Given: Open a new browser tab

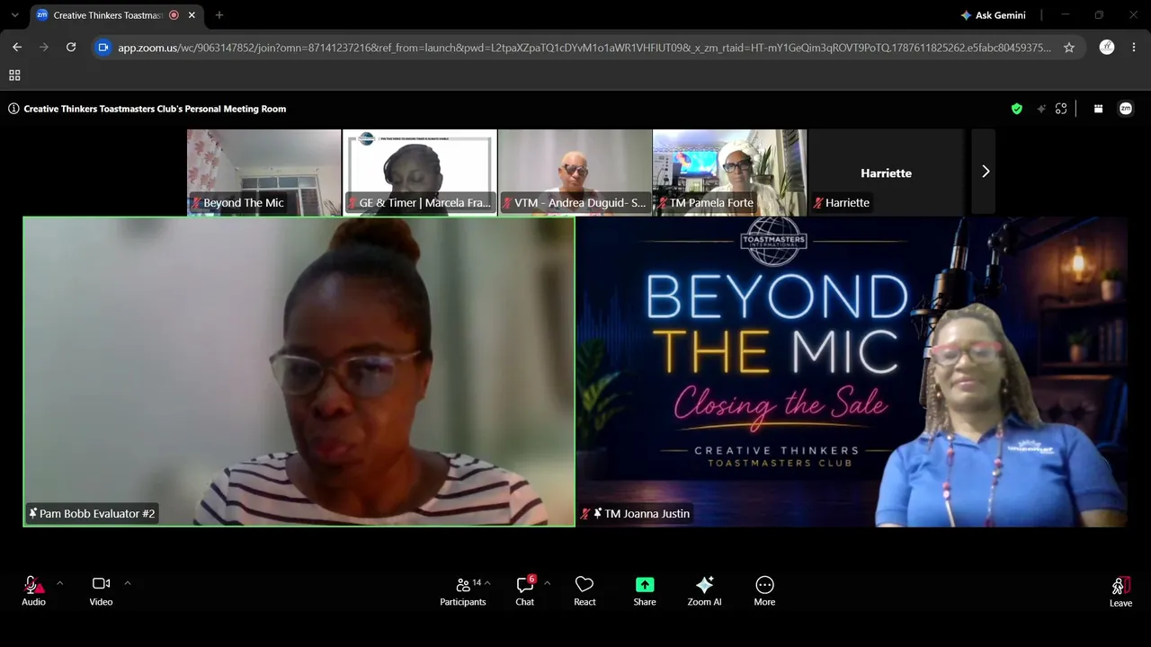Looking at the screenshot, I should coord(219,15).
